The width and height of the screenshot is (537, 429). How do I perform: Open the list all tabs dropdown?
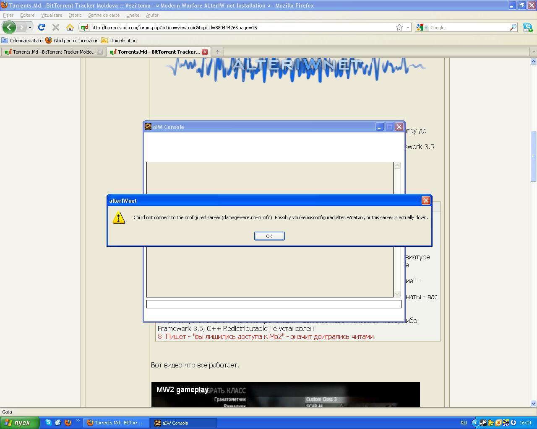[x=533, y=52]
